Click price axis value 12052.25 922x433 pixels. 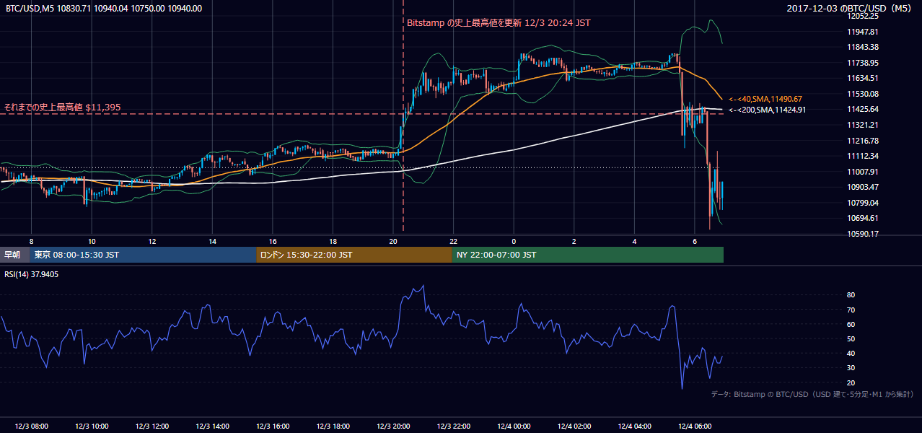point(862,16)
